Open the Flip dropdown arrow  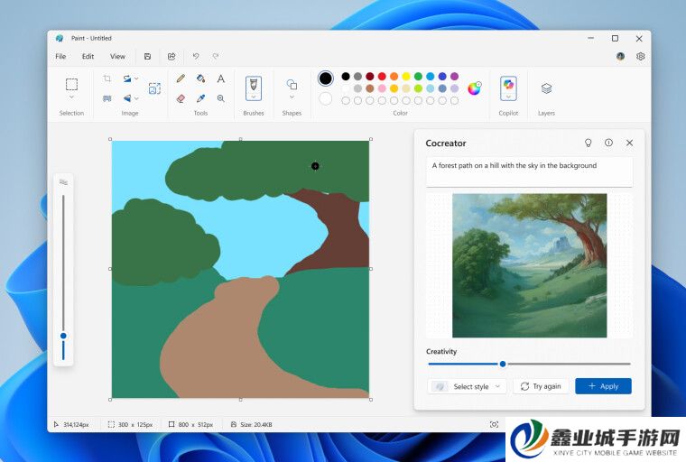(136, 98)
